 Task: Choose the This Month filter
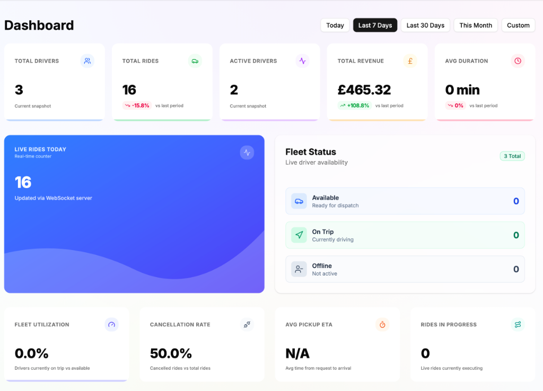476,25
